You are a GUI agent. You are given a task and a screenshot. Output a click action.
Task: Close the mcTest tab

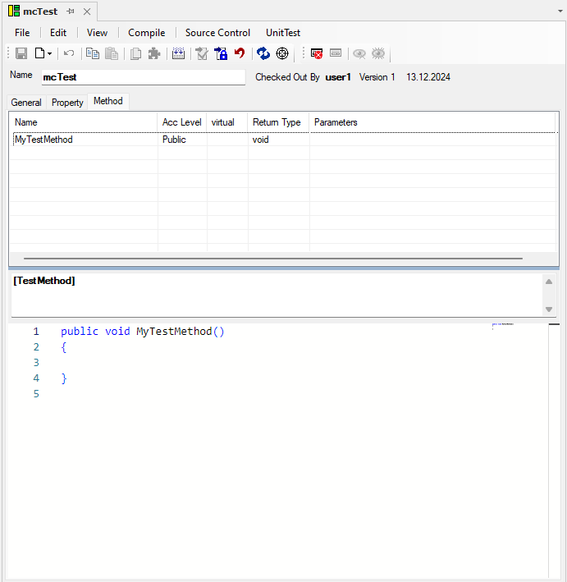pos(87,11)
